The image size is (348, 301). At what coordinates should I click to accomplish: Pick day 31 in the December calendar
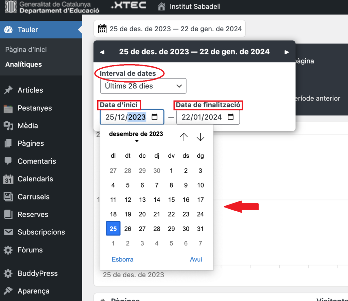pyautogui.click(x=201, y=229)
